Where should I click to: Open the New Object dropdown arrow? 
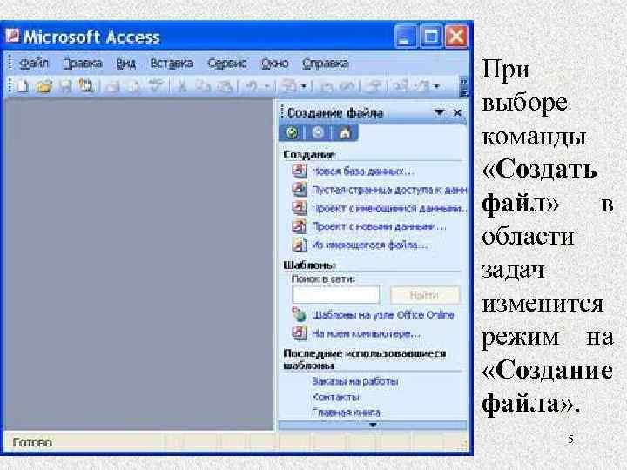click(436, 86)
